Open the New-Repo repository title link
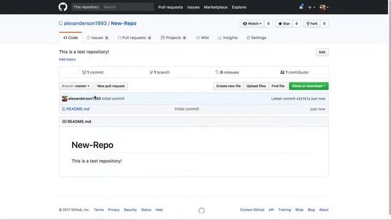Image resolution: width=391 pixels, height=220 pixels. click(123, 23)
